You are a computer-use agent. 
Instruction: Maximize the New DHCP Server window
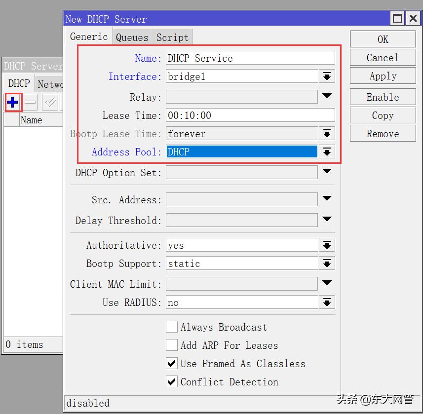pos(397,19)
